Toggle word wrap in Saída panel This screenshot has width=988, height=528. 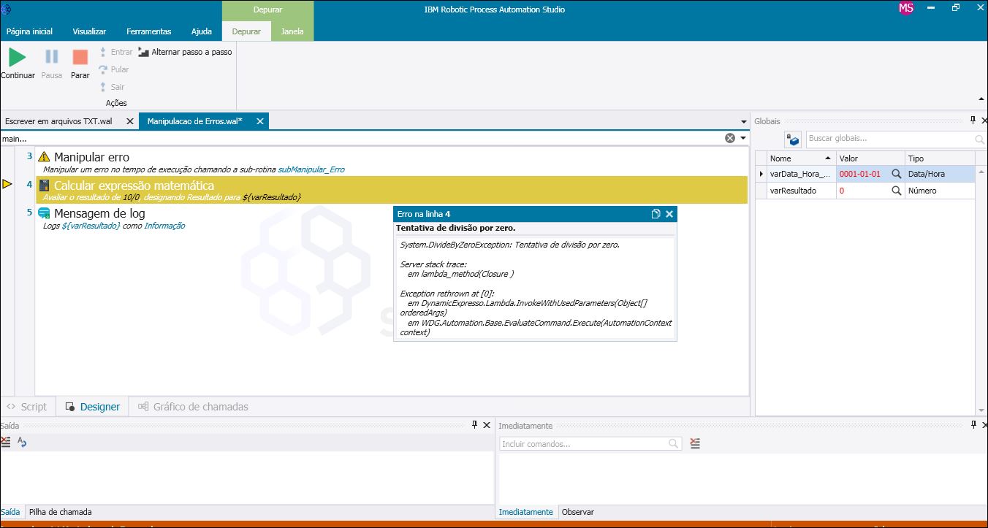(22, 442)
